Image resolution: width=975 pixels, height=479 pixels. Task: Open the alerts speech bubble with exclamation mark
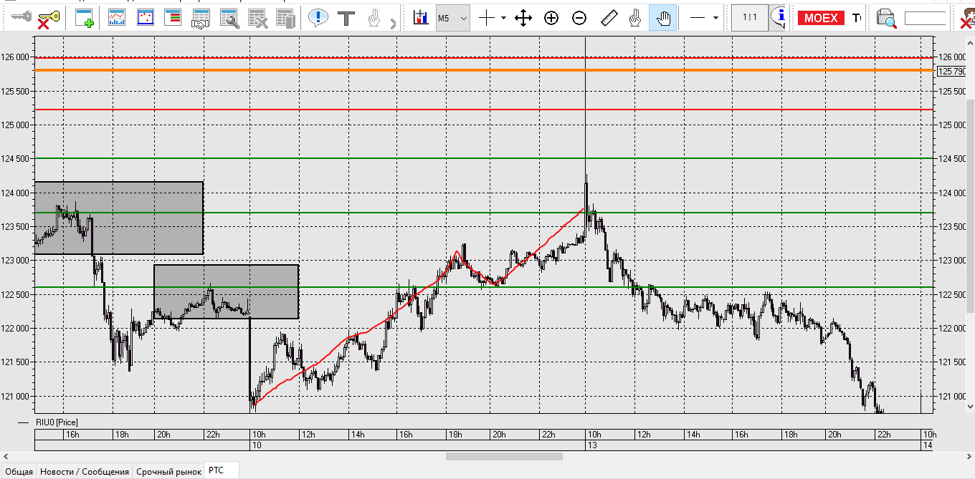point(318,18)
